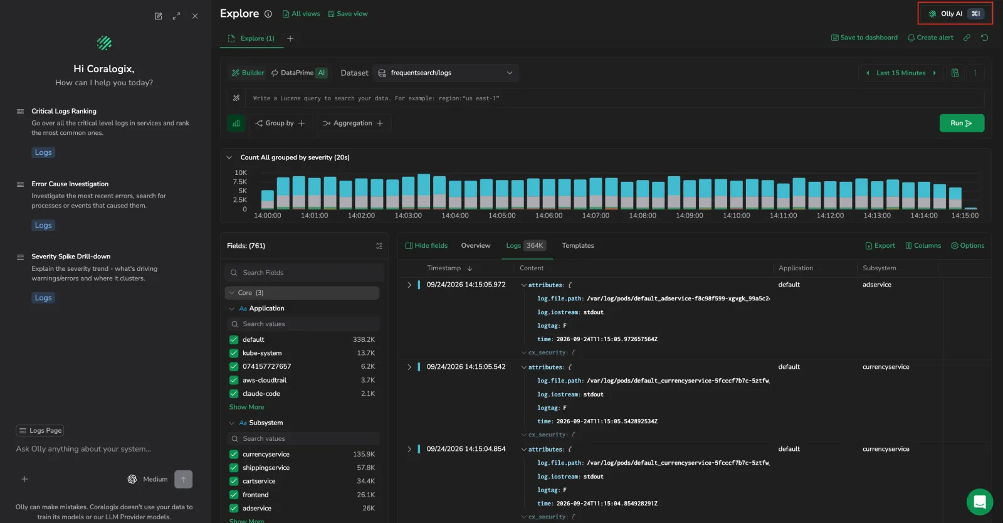Attach context with the plus icon in Olly chat

25,479
